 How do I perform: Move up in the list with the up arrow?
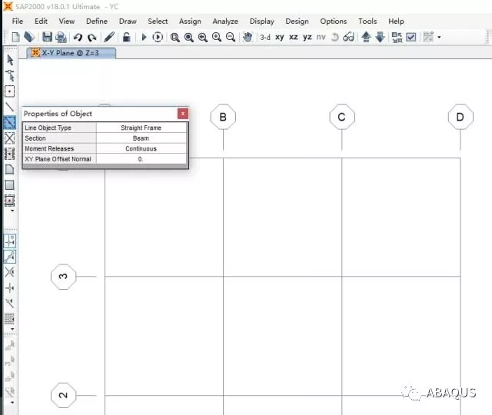pos(366,37)
